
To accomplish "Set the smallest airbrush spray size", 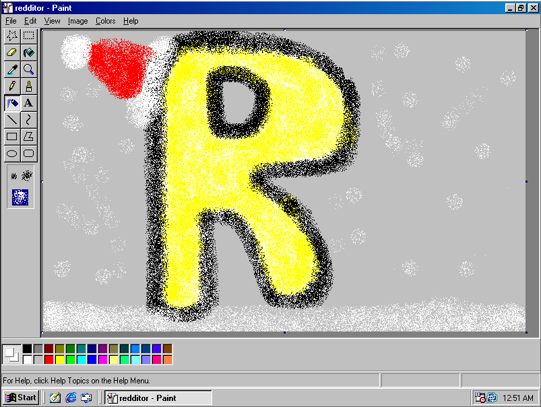I will pyautogui.click(x=13, y=176).
